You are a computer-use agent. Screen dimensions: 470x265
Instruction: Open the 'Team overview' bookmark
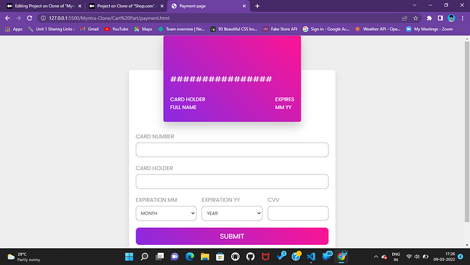click(181, 29)
